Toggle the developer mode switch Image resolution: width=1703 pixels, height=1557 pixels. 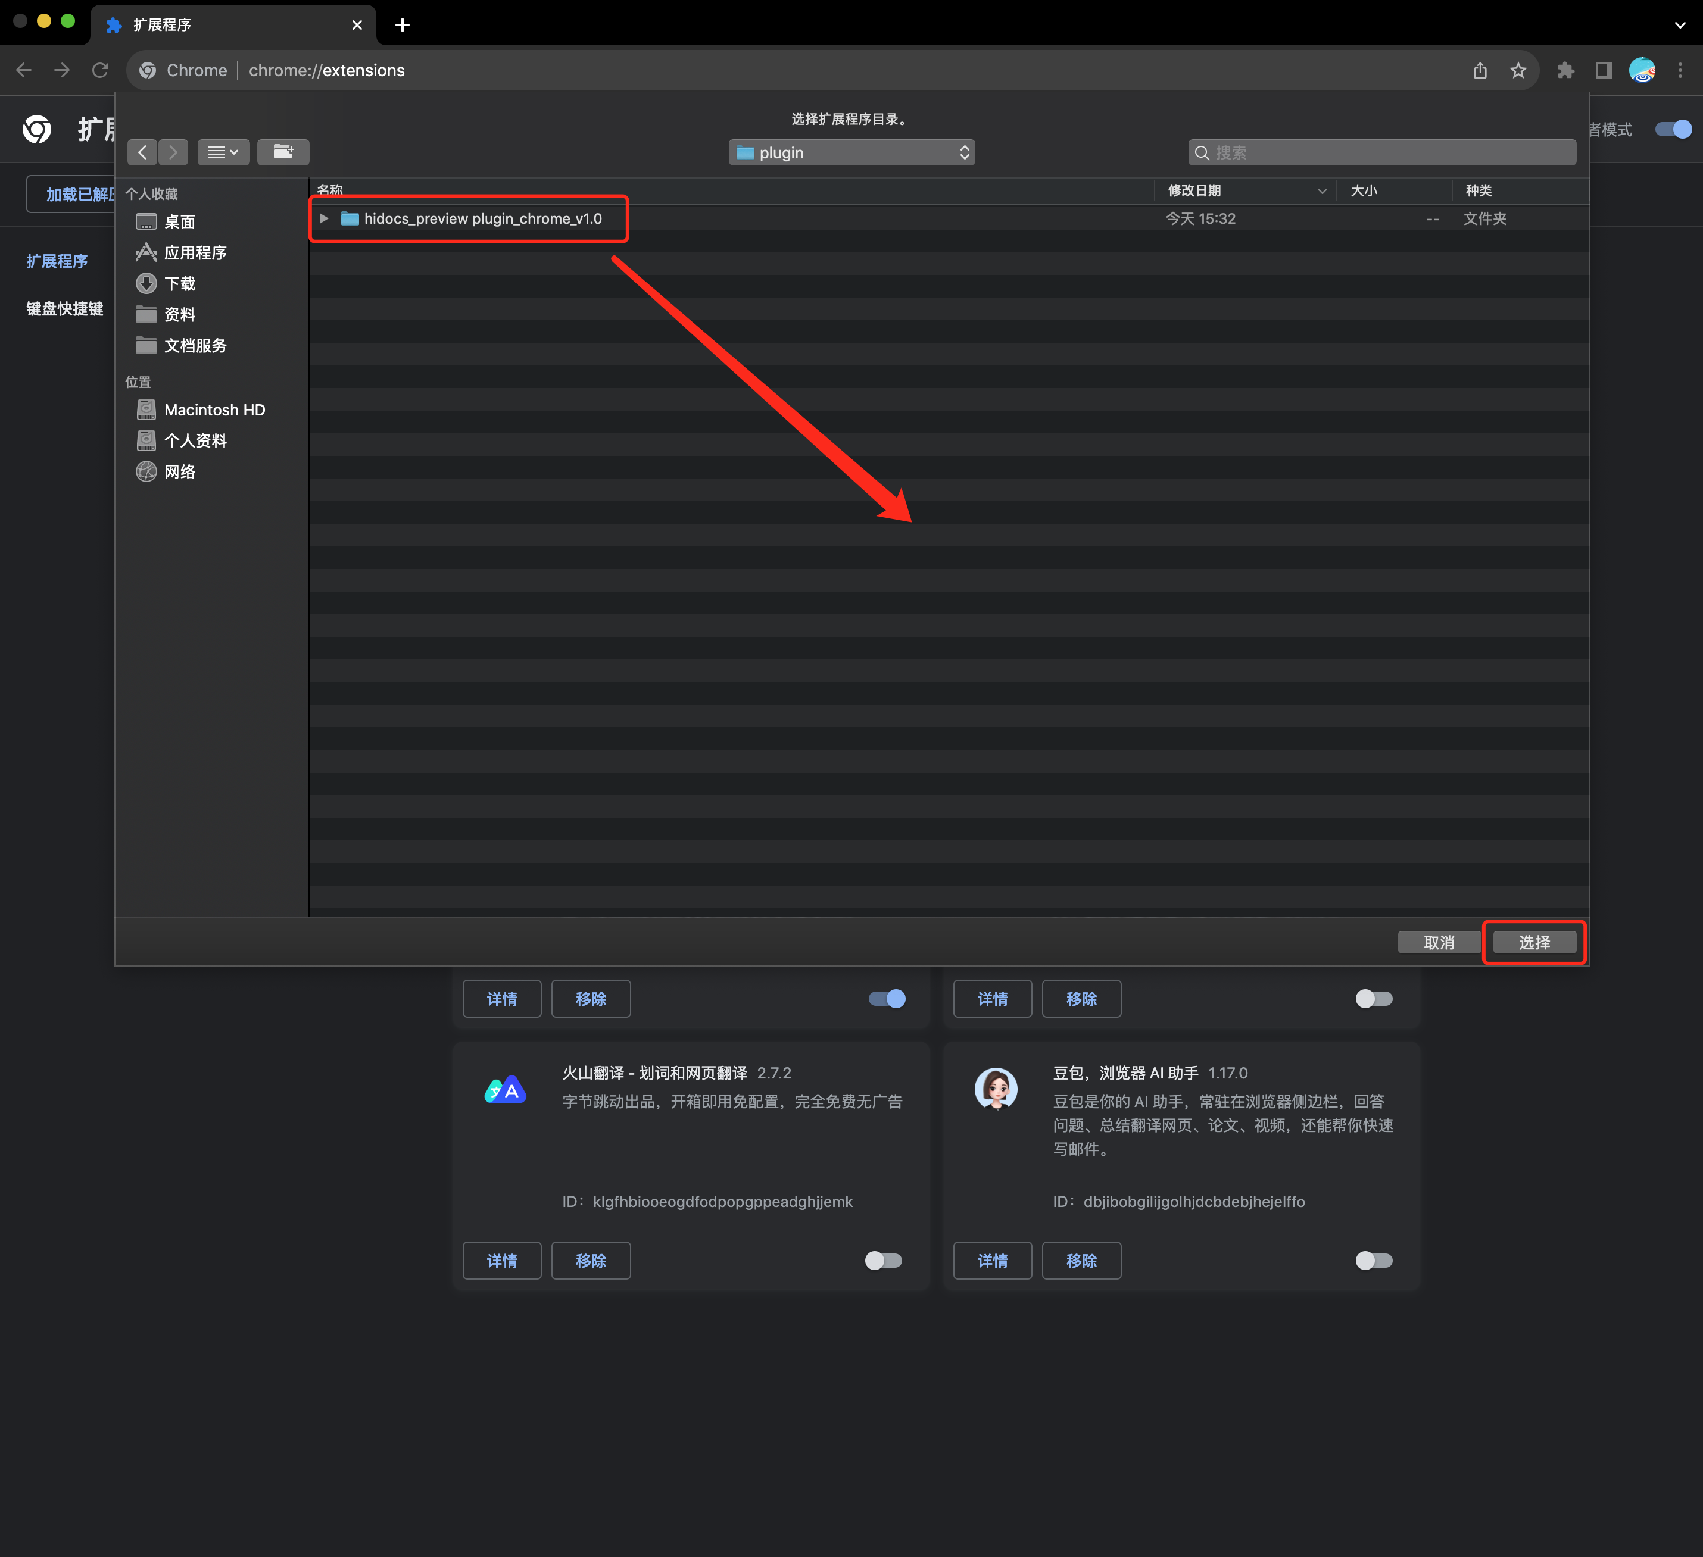click(x=1673, y=129)
